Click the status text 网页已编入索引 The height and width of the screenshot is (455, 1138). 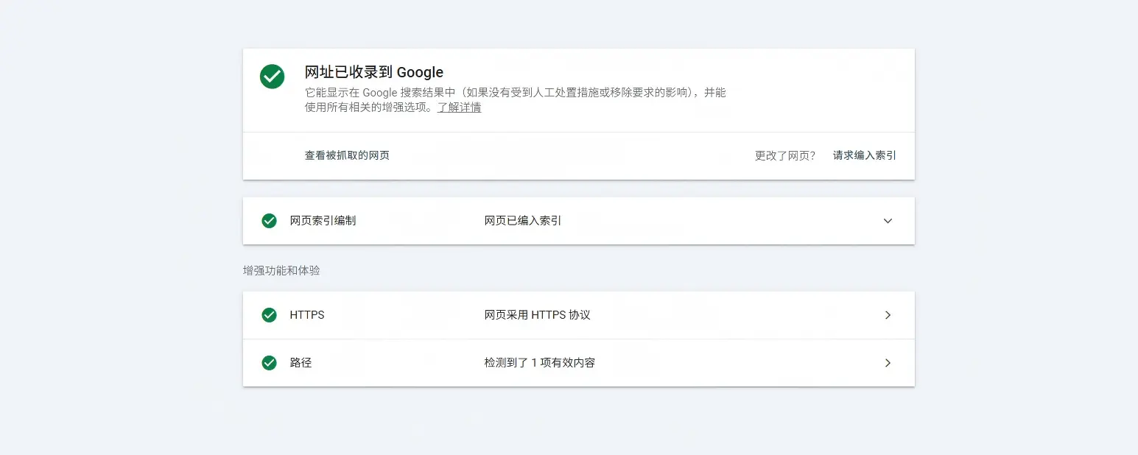523,221
